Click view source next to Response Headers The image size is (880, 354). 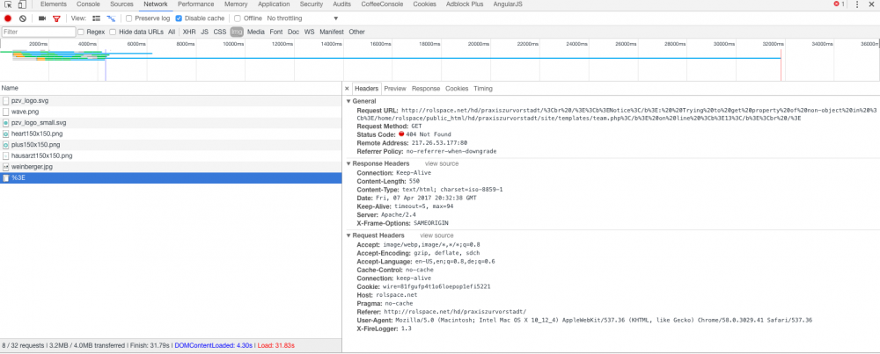click(x=441, y=163)
